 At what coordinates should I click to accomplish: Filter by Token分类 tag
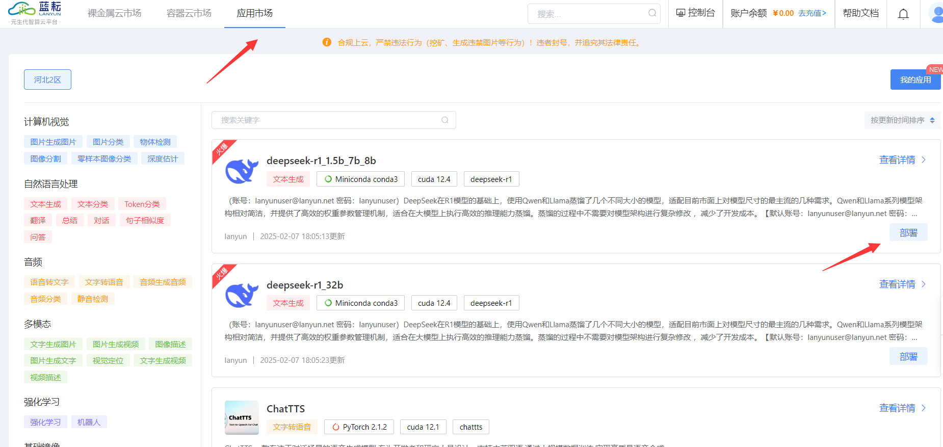click(x=142, y=204)
